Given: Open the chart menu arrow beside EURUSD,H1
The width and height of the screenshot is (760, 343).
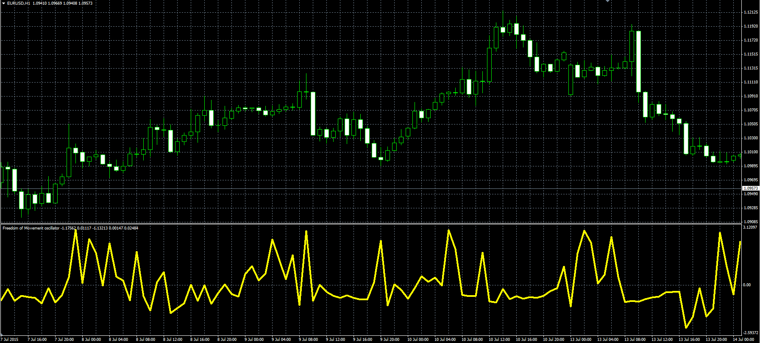Looking at the screenshot, I should pos(3,3).
